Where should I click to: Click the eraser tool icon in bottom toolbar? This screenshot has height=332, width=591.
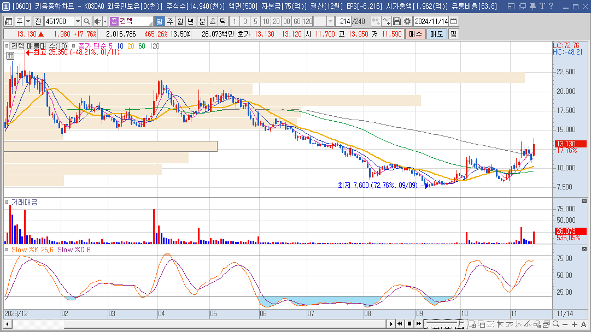tap(537, 324)
